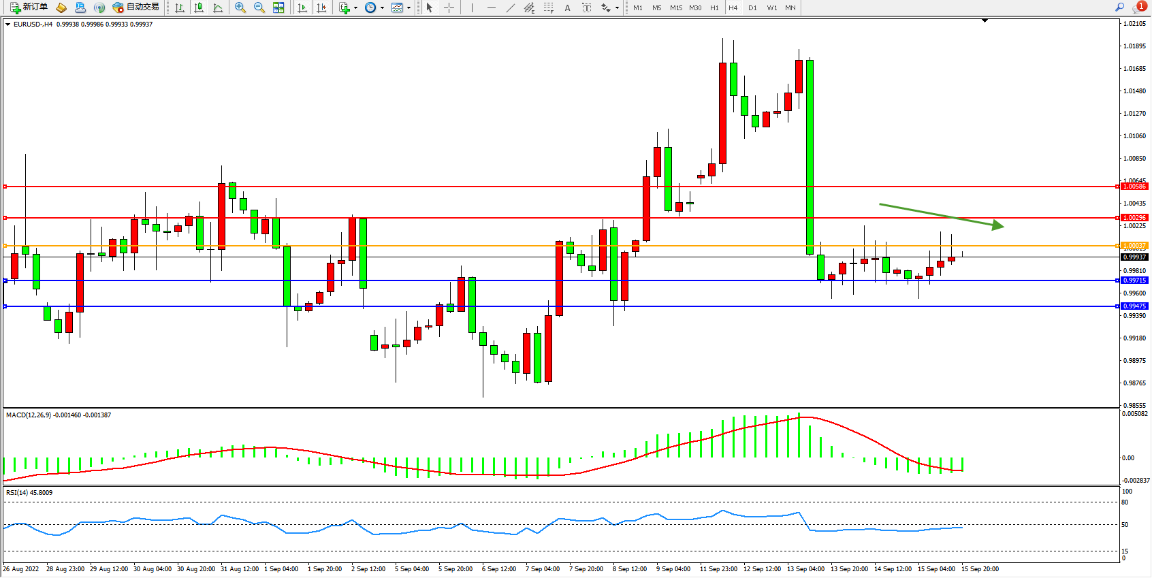The width and height of the screenshot is (1152, 578).
Task: Toggle AutoTrading (自动交易) button
Action: tap(136, 7)
